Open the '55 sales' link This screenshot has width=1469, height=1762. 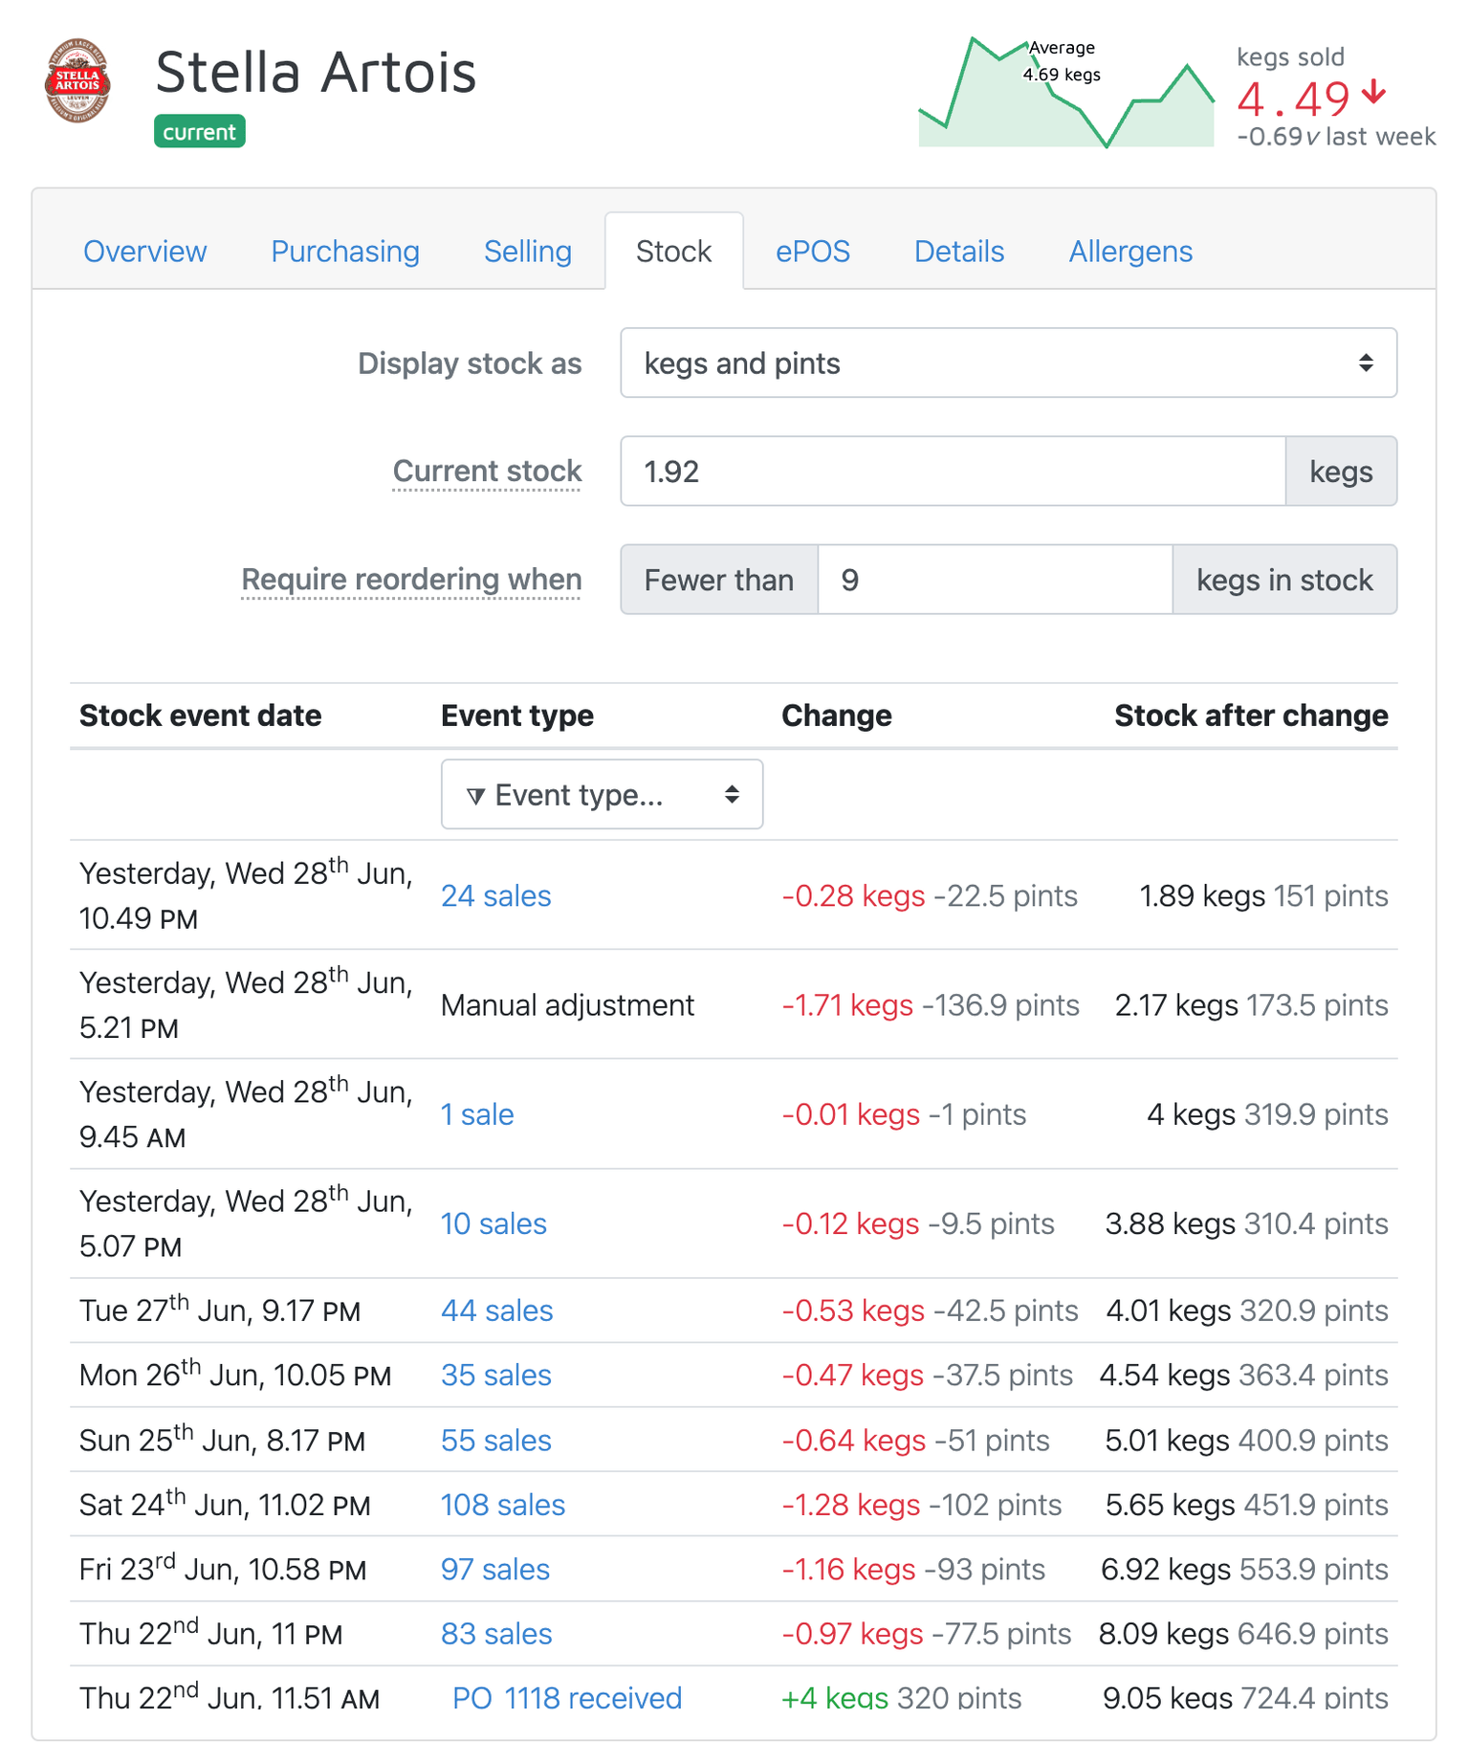(496, 1441)
